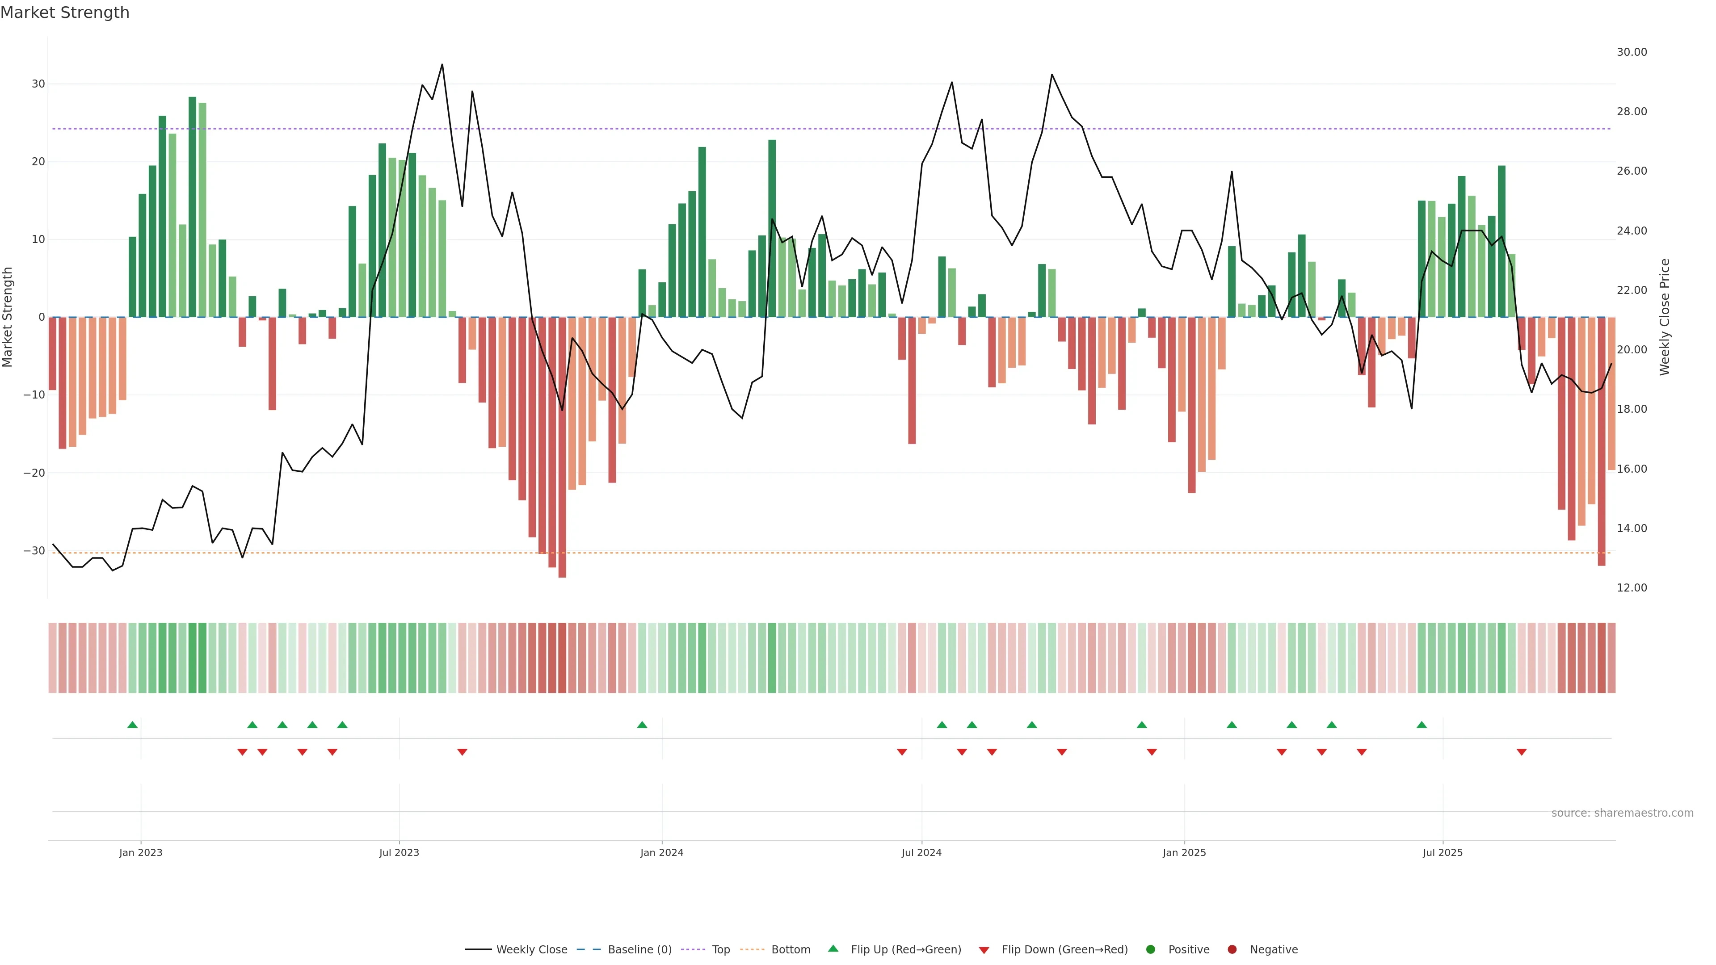Click the 30.00 price axis tick label
This screenshot has width=1716, height=965.
1632,52
